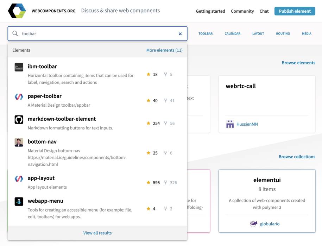Click the fork icon for bottom-nav
The height and width of the screenshot is (246, 322).
point(165,153)
